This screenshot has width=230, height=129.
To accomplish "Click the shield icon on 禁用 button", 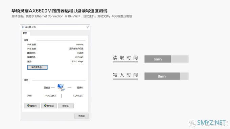I will point(45,106).
